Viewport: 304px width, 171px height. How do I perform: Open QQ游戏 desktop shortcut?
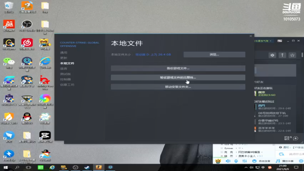pyautogui.click(x=45, y=156)
